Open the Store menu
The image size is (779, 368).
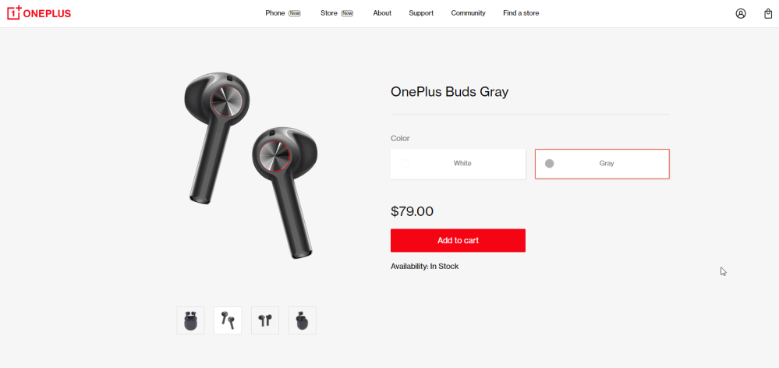click(x=329, y=13)
